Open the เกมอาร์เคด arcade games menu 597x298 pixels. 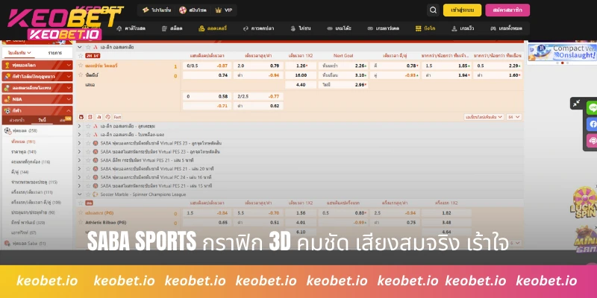[x=383, y=28]
